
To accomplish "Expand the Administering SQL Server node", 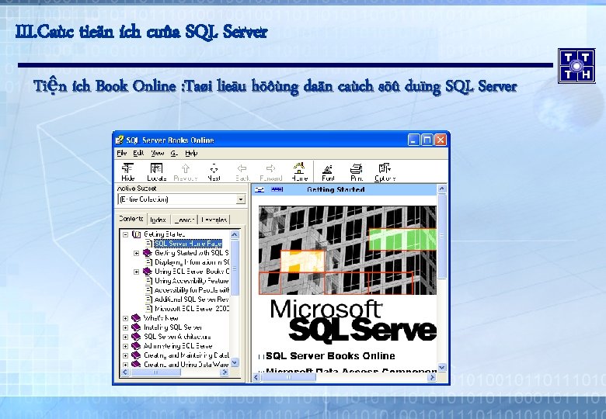I will [125, 346].
